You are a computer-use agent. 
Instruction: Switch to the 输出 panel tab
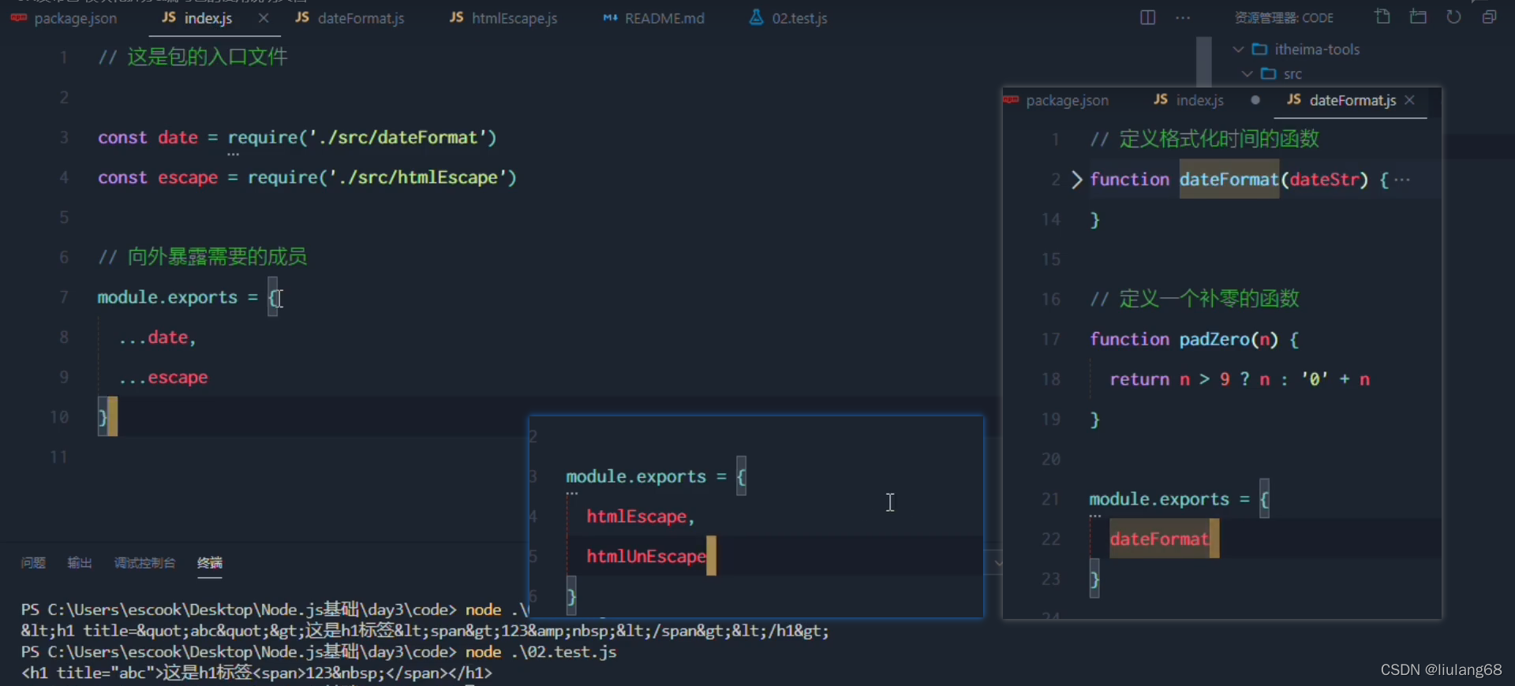coord(80,563)
